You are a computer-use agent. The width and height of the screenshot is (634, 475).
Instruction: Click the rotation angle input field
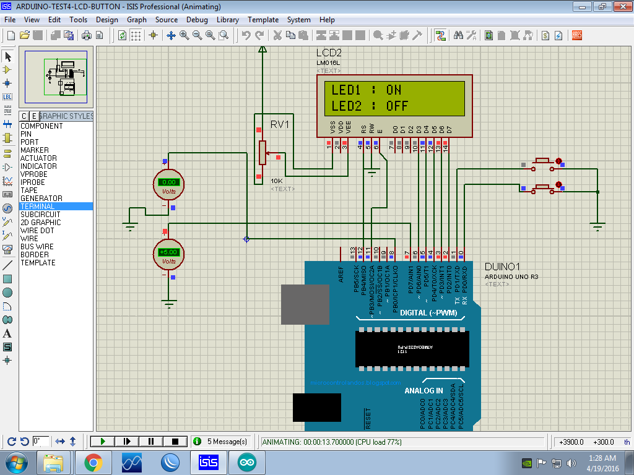coord(41,441)
